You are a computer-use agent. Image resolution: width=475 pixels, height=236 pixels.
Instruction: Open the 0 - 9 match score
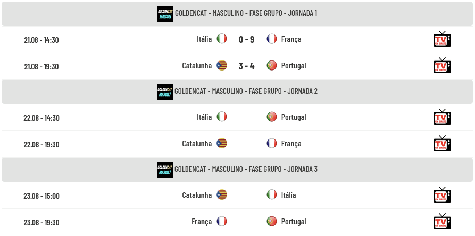(246, 40)
